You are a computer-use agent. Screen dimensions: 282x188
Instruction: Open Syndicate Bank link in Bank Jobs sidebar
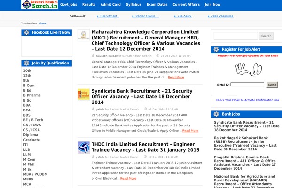coord(247,126)
